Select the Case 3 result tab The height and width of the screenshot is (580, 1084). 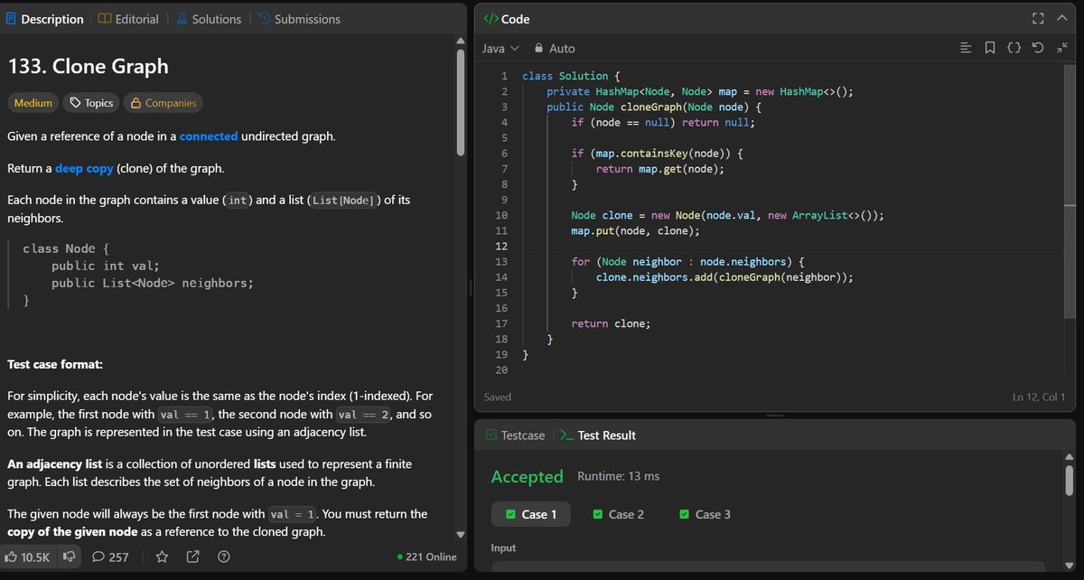[x=705, y=514]
